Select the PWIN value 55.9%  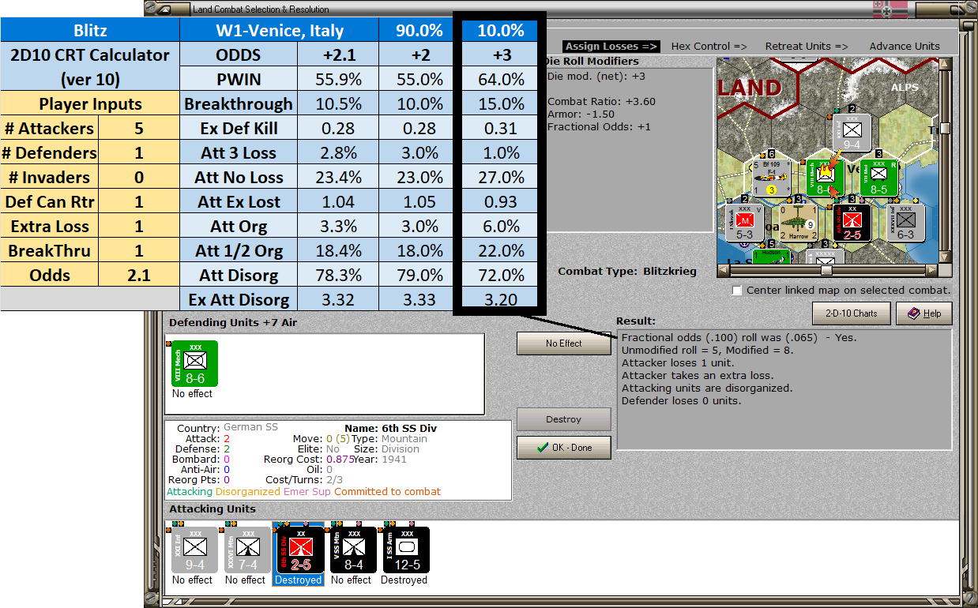point(338,79)
